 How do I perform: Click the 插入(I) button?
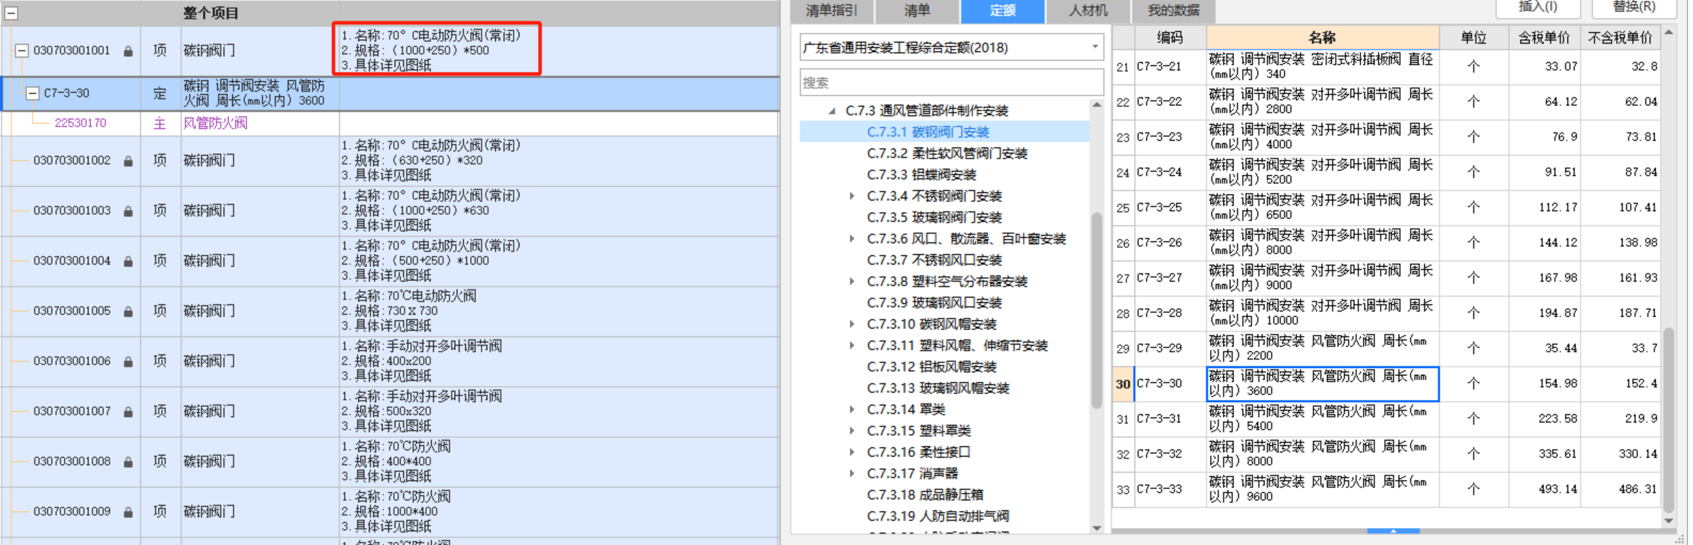point(1538,8)
